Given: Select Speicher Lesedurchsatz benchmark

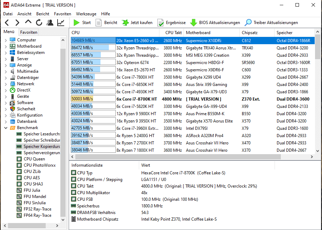Looking at the screenshot, I should 42,134.
